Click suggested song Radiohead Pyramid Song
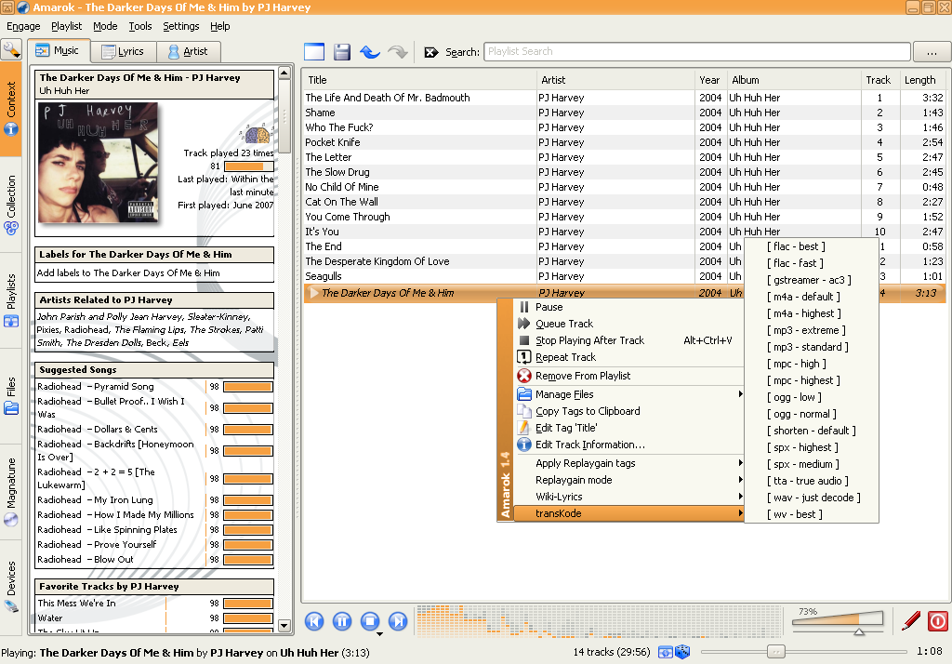 click(x=96, y=386)
